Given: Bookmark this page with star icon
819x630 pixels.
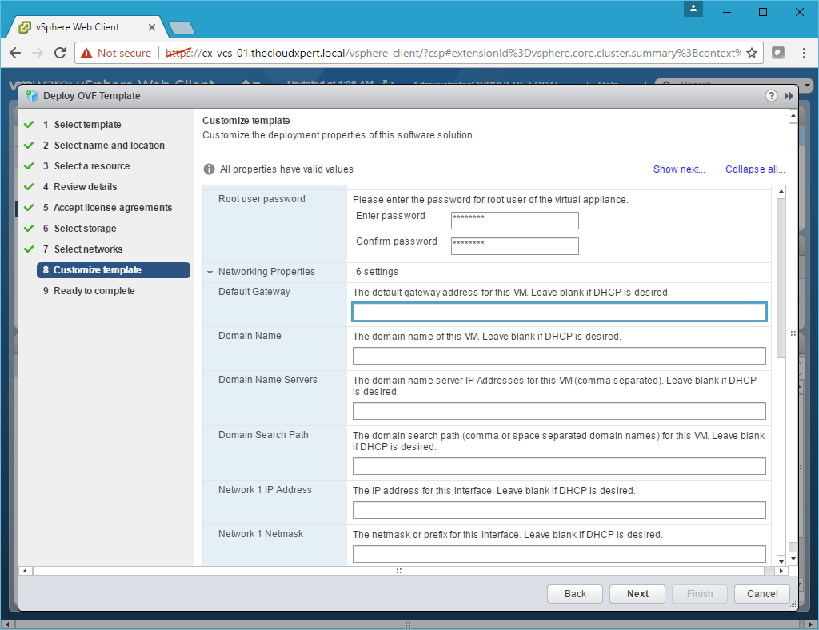Looking at the screenshot, I should pyautogui.click(x=751, y=53).
